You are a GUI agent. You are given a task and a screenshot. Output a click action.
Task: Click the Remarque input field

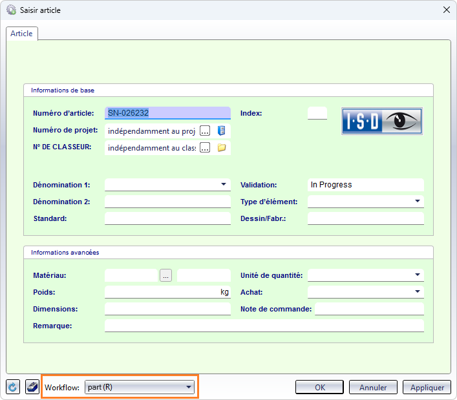pos(264,326)
